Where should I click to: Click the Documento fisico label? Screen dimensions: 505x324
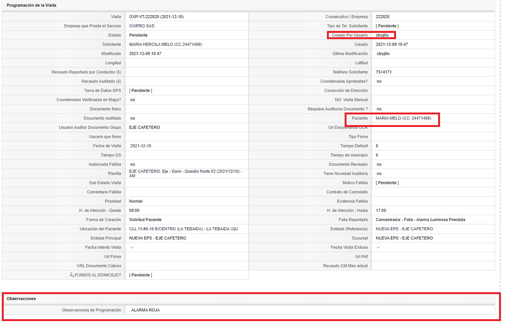(105, 109)
